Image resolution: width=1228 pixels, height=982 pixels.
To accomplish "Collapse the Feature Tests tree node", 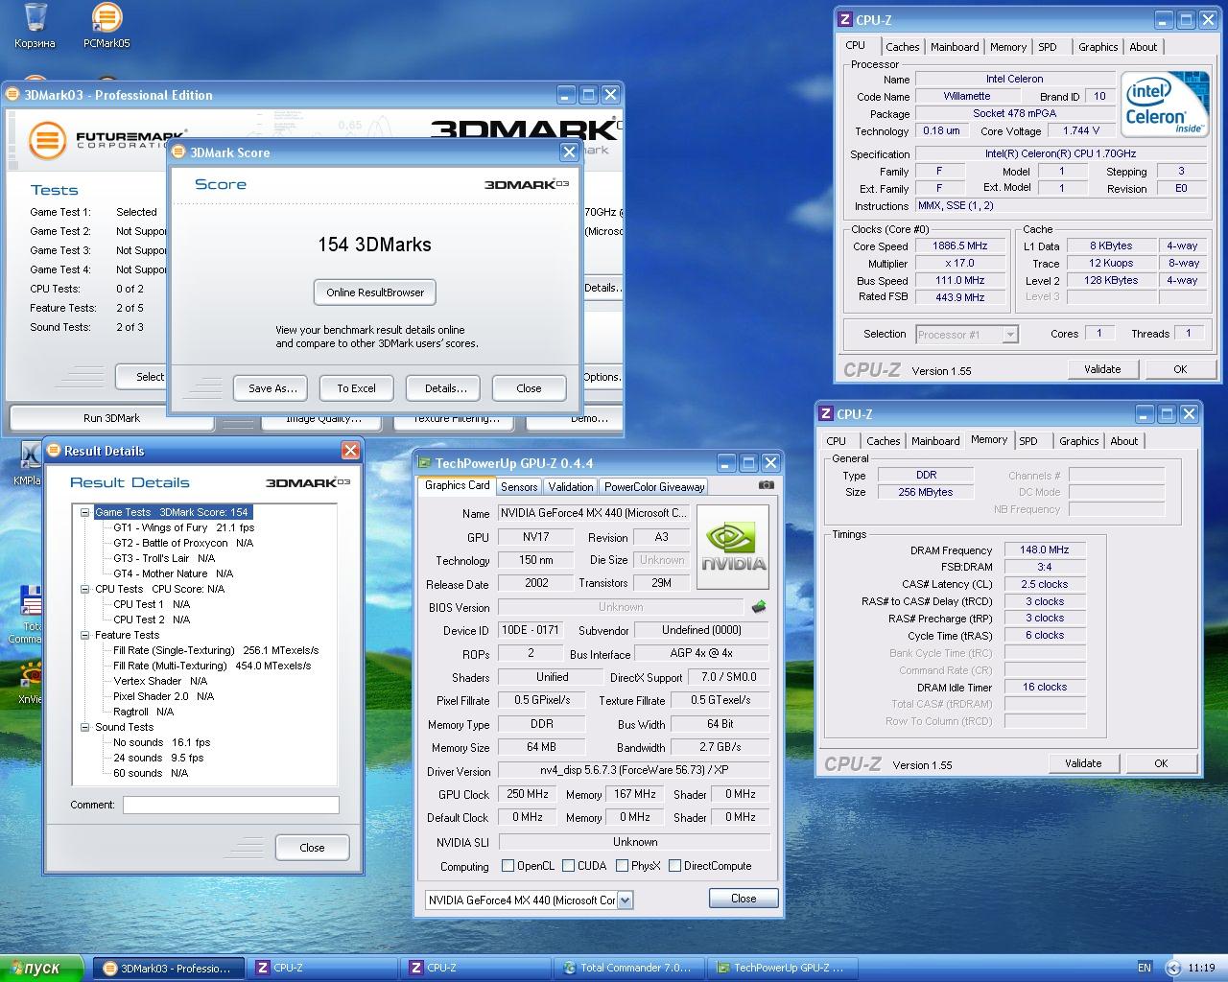I will click(x=85, y=635).
